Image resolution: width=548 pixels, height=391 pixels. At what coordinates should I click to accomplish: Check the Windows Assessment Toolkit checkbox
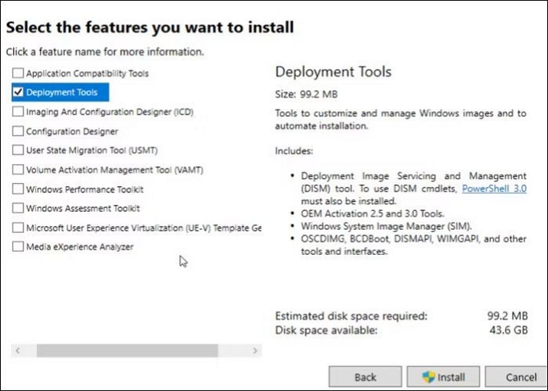pyautogui.click(x=18, y=209)
